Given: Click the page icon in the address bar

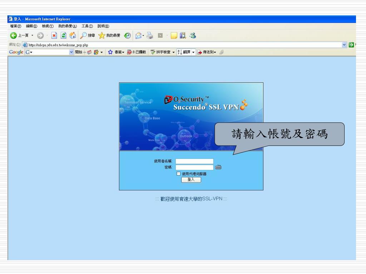Looking at the screenshot, I should point(25,45).
